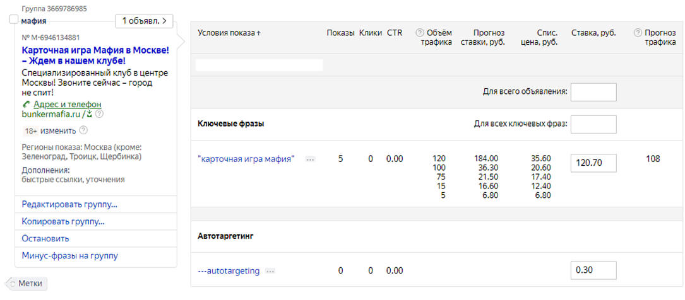Image resolution: width=685 pixels, height=300 pixels.
Task: Click the 'Для всего объявления' bid field
Action: pyautogui.click(x=593, y=92)
